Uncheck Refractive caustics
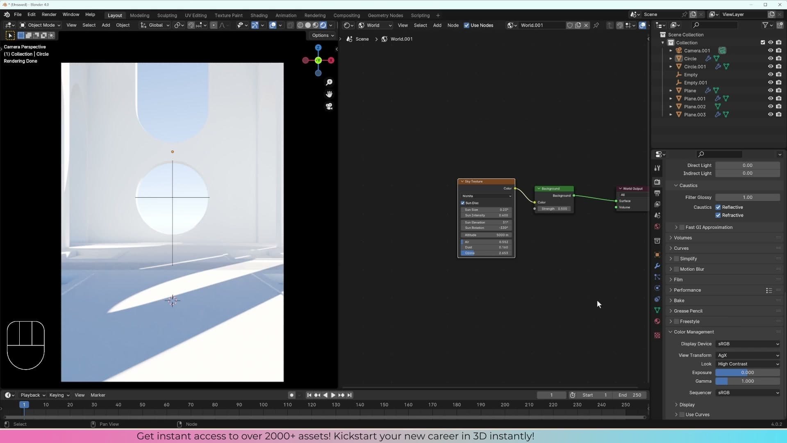 [x=718, y=215]
